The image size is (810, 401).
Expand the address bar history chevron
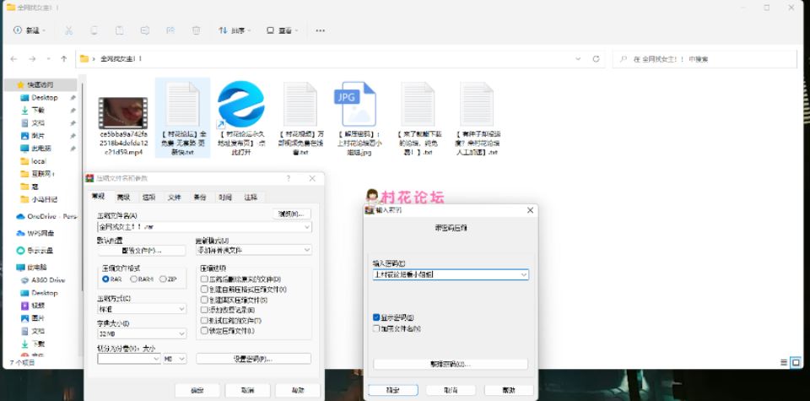(x=578, y=59)
